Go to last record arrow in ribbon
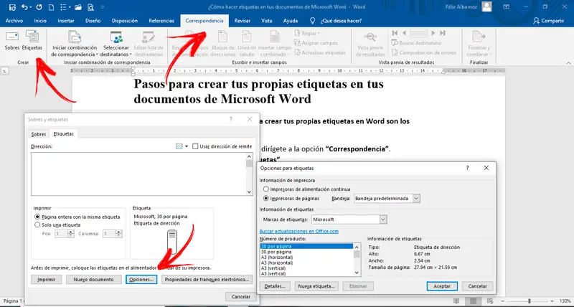This screenshot has height=307, width=574. [x=443, y=33]
